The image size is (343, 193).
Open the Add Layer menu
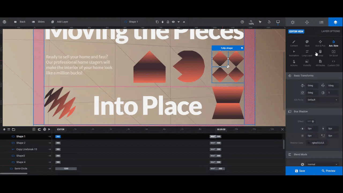point(59,22)
